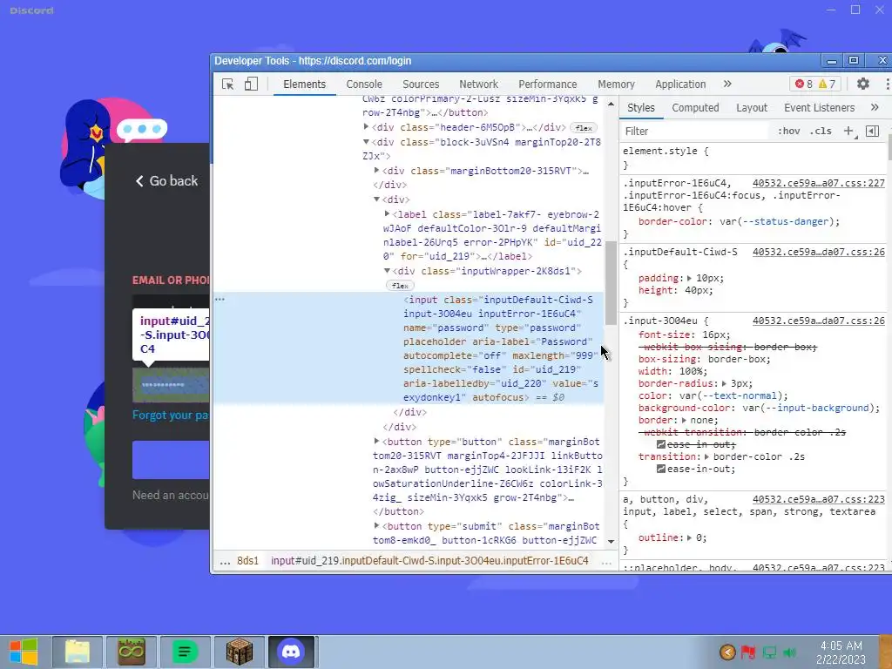Open the Layout pane tab
892x669 pixels.
point(752,107)
